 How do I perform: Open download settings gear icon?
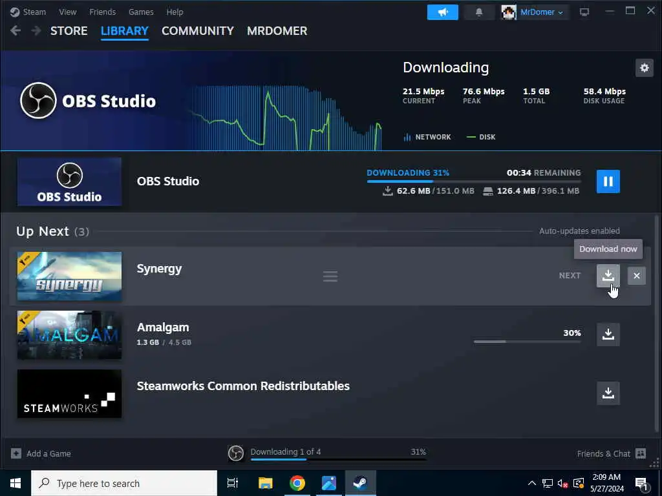(645, 68)
